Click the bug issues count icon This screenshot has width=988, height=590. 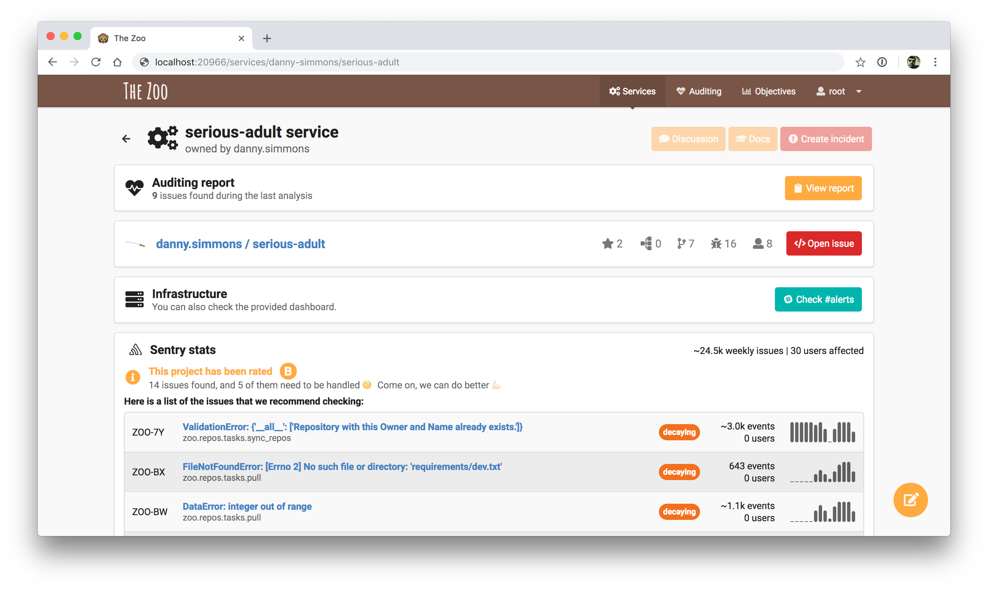(716, 244)
